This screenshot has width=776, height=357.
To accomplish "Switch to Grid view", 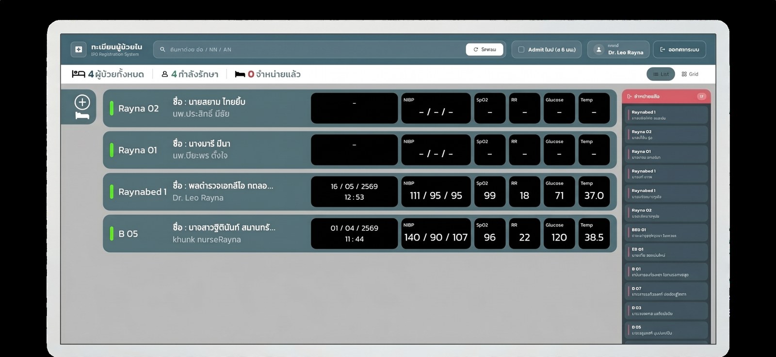I will tap(690, 74).
